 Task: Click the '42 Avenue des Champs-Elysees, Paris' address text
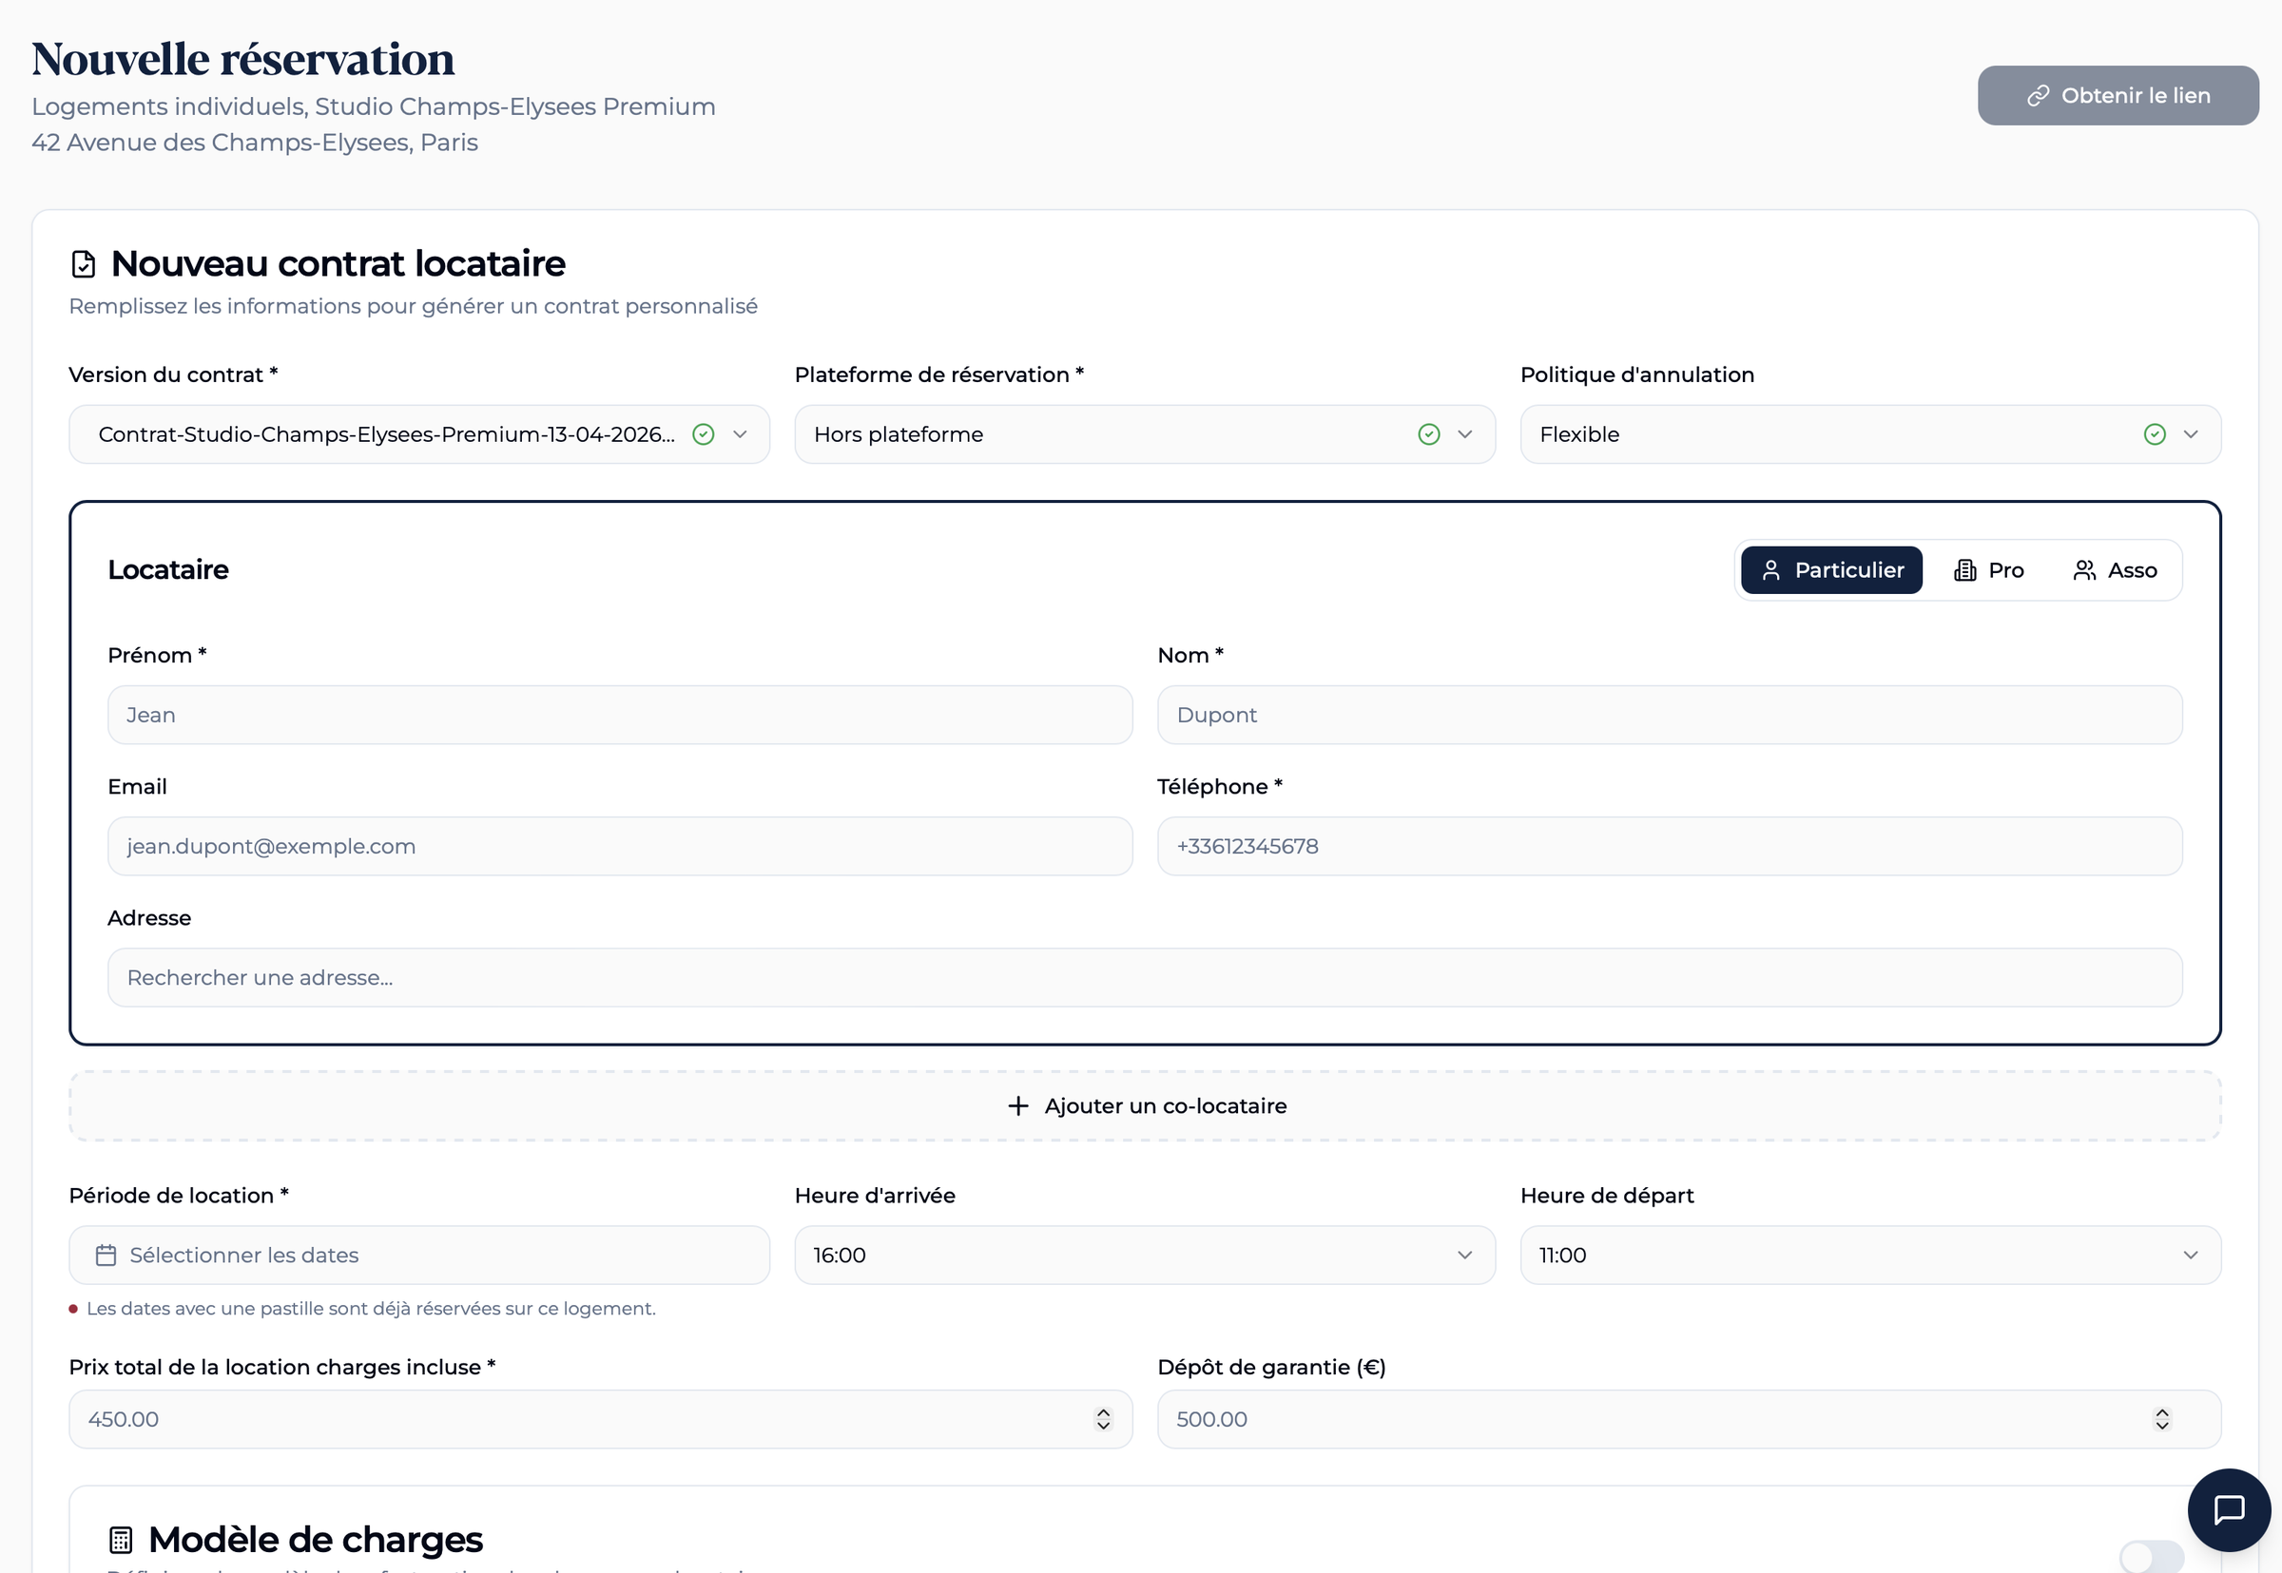(x=254, y=143)
